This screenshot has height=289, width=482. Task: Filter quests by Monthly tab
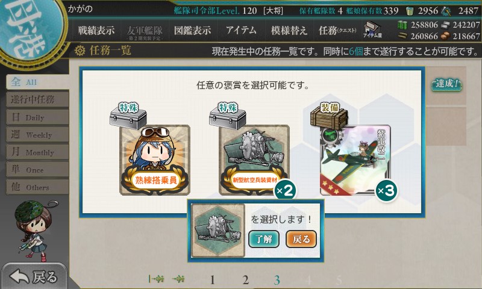pos(37,152)
